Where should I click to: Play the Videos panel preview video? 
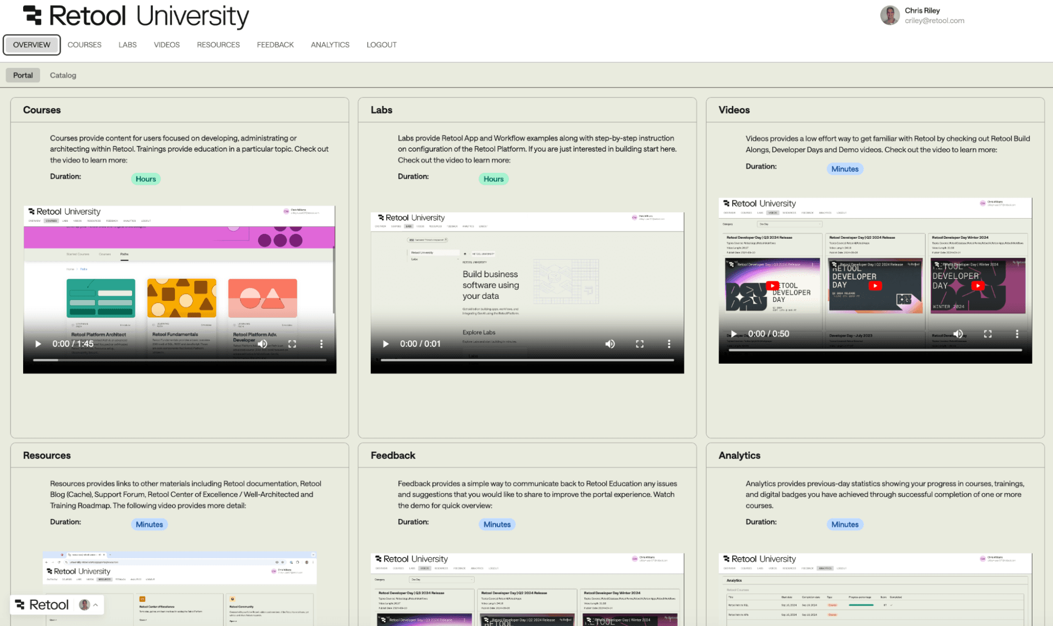click(x=733, y=334)
